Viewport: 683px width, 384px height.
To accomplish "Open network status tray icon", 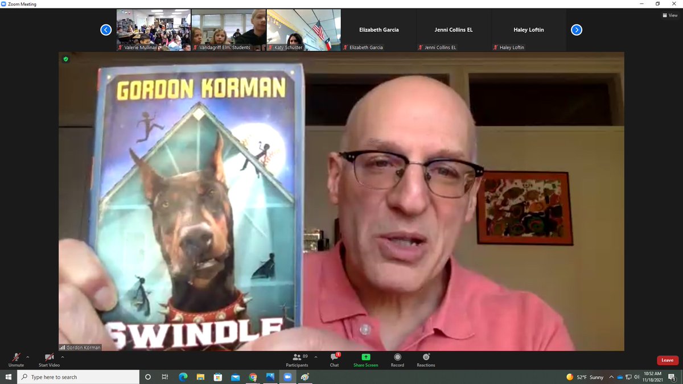I will (x=628, y=377).
